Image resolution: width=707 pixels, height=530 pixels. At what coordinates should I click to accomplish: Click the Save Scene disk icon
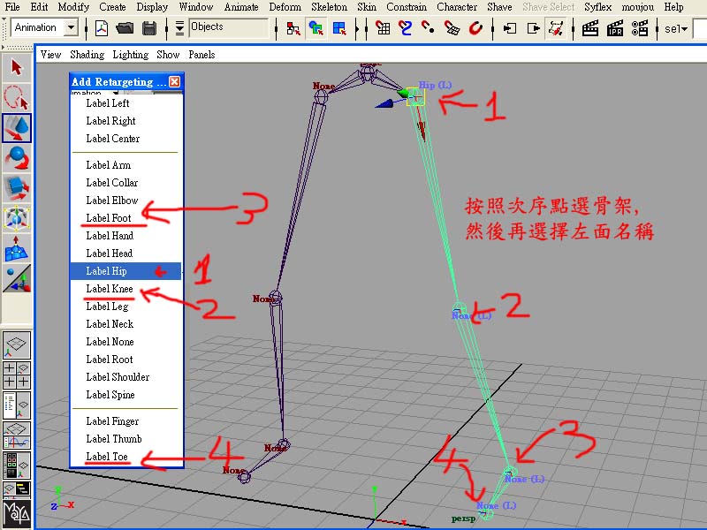click(149, 28)
